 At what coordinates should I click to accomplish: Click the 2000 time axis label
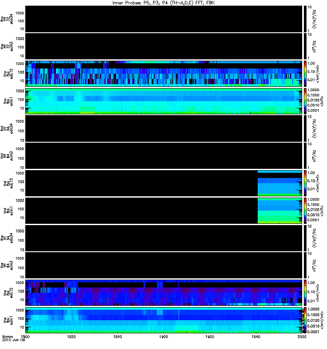302,336
